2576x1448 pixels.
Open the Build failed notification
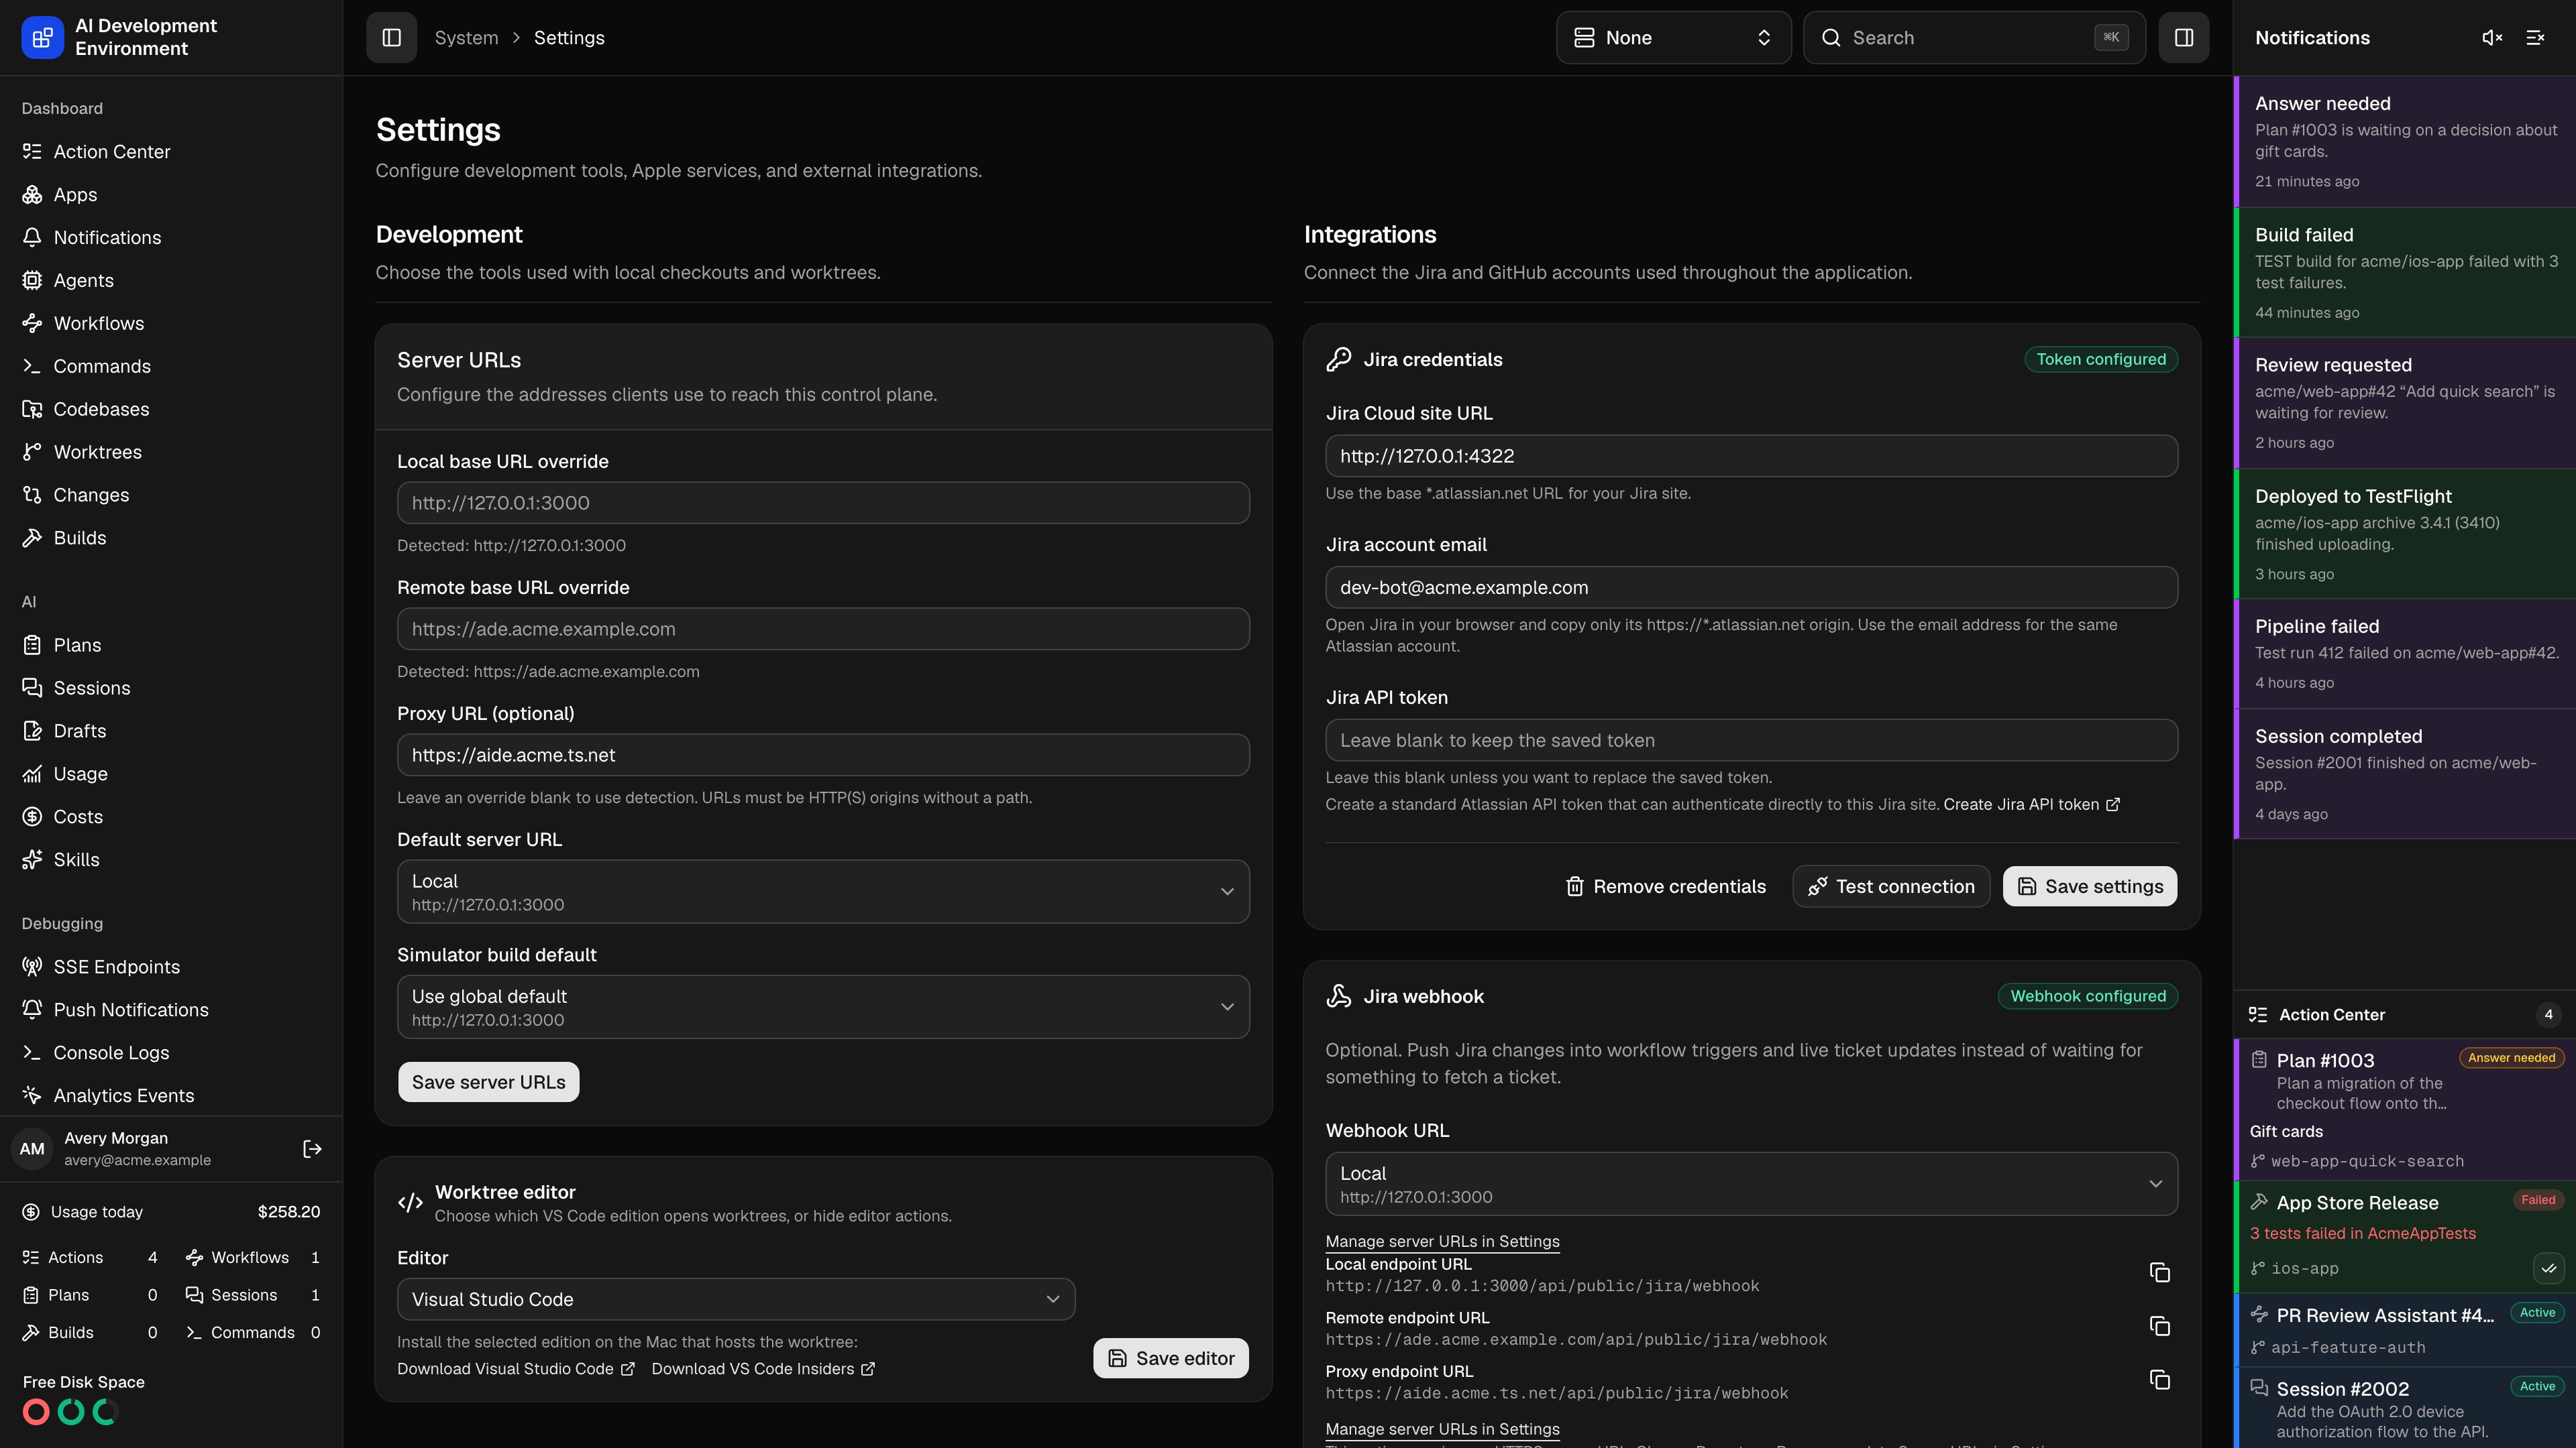tap(2404, 273)
